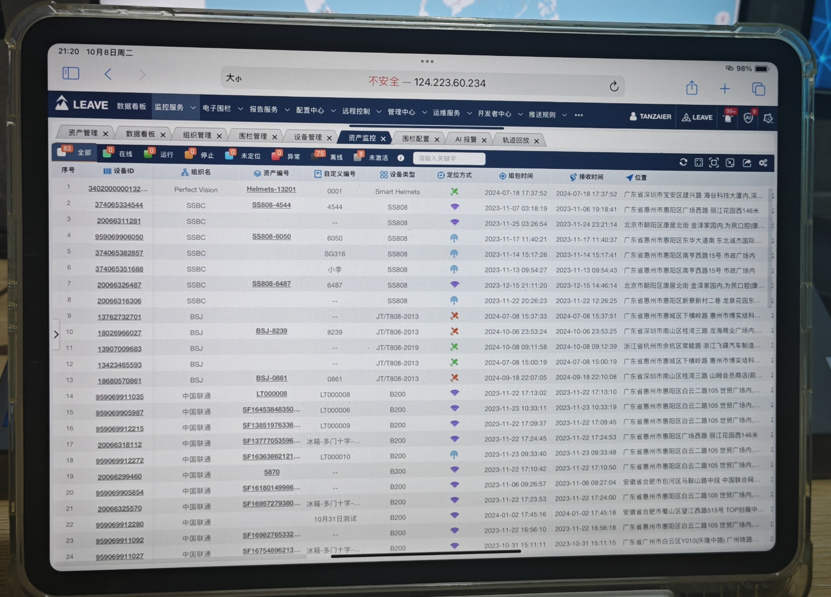Click the export share icon in toolbar

(747, 163)
